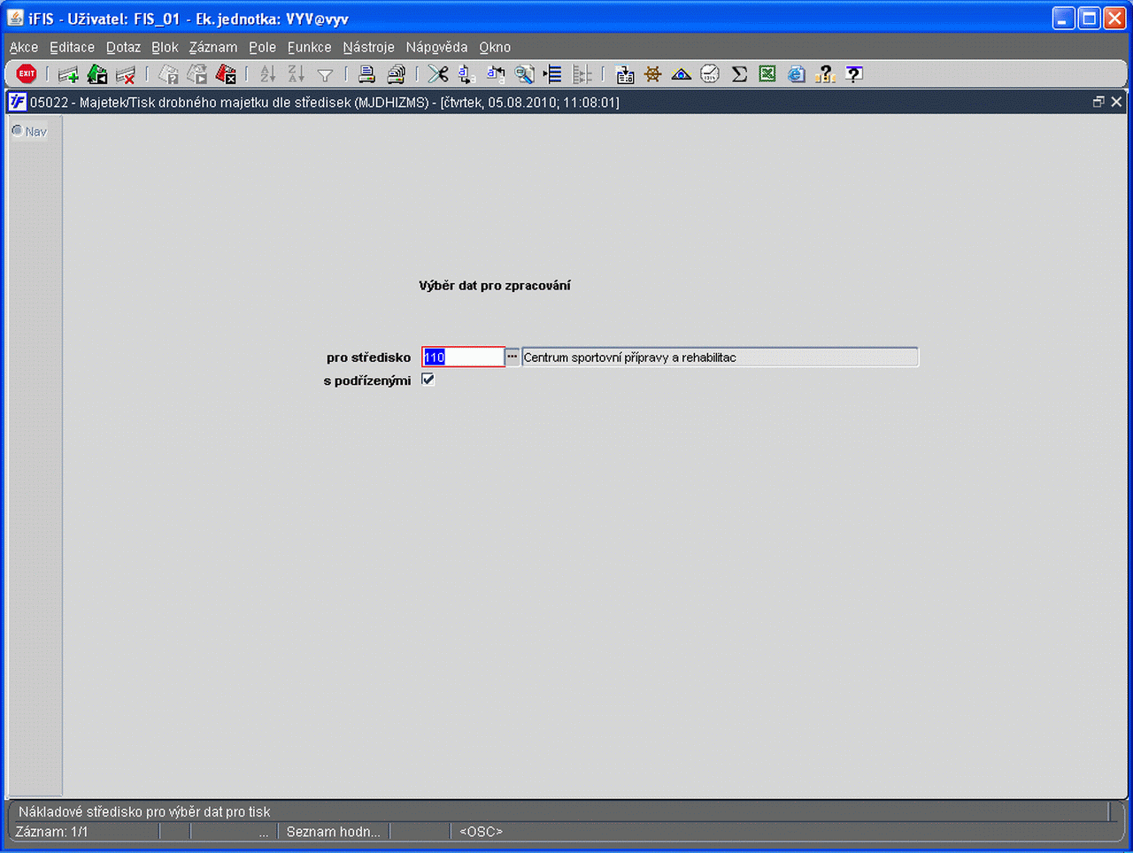Click the delete record icon with red X
Screen dimensions: 1133x853
coord(126,75)
